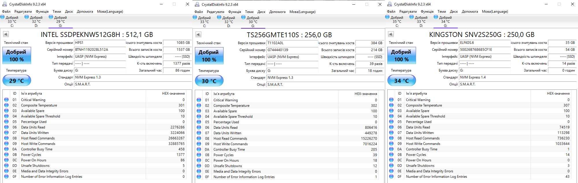
Task: Click status orb for Media and Data Integrity Errors, Kingston
Action: coord(391,171)
